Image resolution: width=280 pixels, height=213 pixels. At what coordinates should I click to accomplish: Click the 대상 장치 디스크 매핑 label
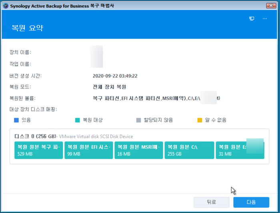[33, 109]
